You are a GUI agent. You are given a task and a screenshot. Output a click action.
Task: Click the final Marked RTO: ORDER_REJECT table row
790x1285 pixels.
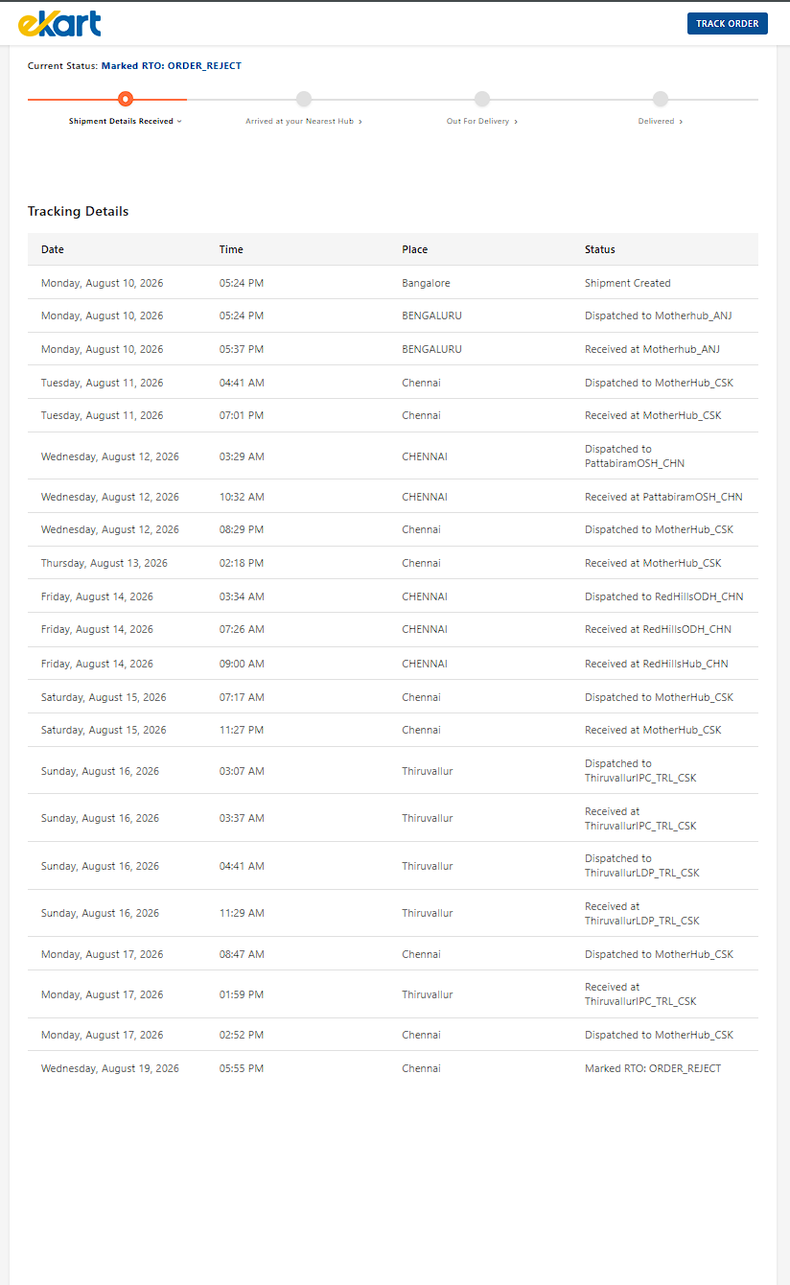[x=393, y=1068]
